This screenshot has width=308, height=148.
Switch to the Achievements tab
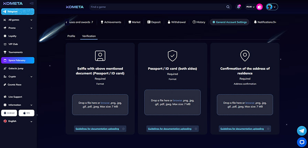pos(111,22)
